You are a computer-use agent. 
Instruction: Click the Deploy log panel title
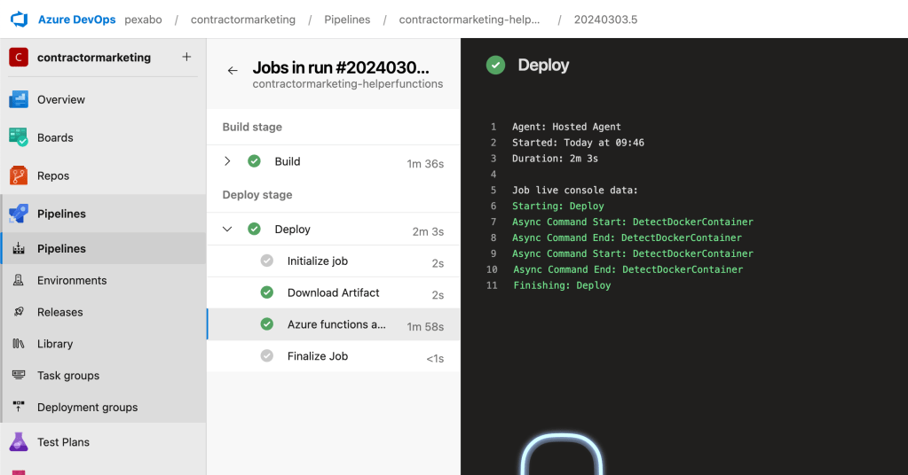click(x=543, y=66)
